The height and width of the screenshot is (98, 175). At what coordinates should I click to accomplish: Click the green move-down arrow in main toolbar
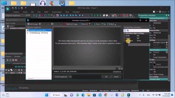[x=95, y=15]
